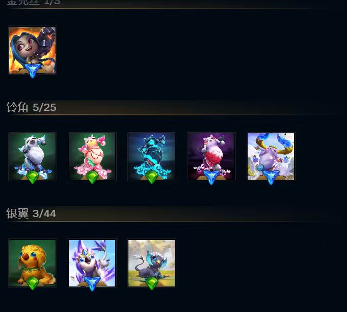Select the white fluffy 铃角 little legend
347x312 pixels.
33,157
